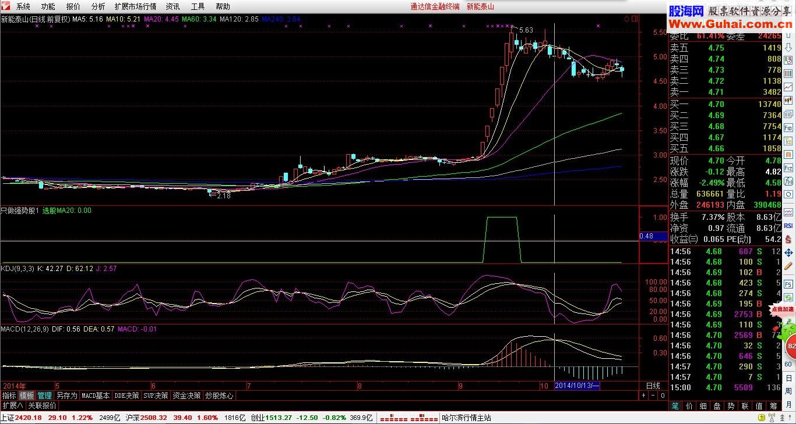
Task: Click the F10 company info icon
Action: click(x=788, y=127)
